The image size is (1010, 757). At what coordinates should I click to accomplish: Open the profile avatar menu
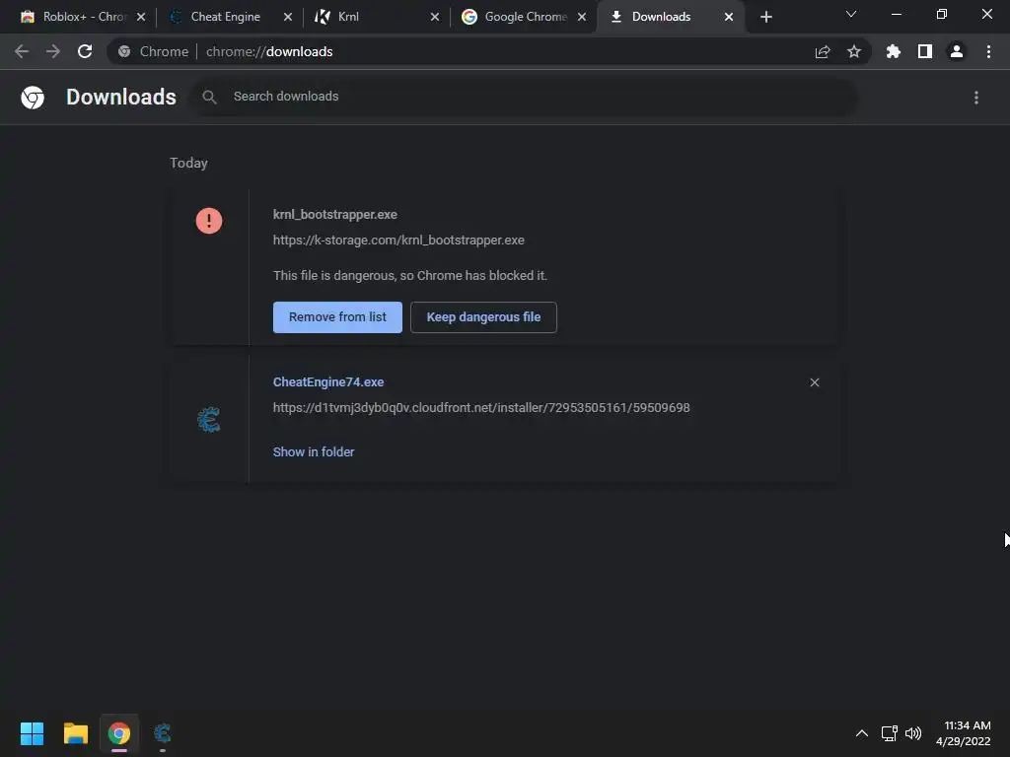coord(957,51)
